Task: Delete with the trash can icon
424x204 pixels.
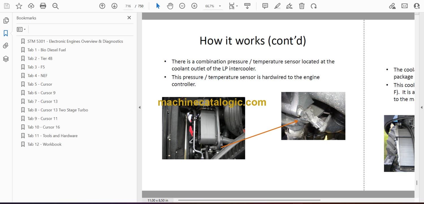Action: (302, 6)
